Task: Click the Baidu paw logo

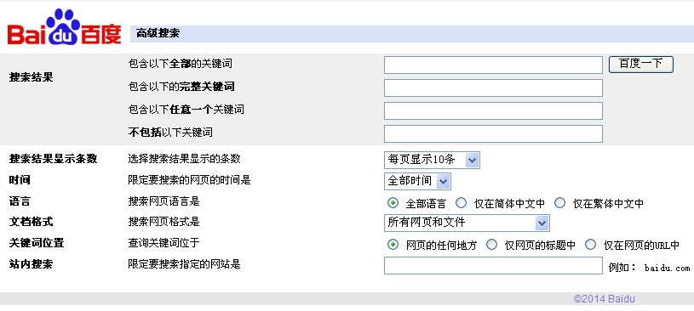Action: pos(64,26)
